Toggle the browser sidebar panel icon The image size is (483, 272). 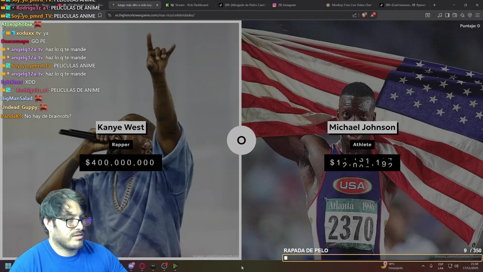click(x=447, y=15)
